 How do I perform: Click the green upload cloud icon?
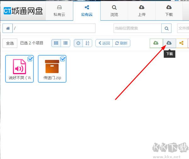pos(156,43)
